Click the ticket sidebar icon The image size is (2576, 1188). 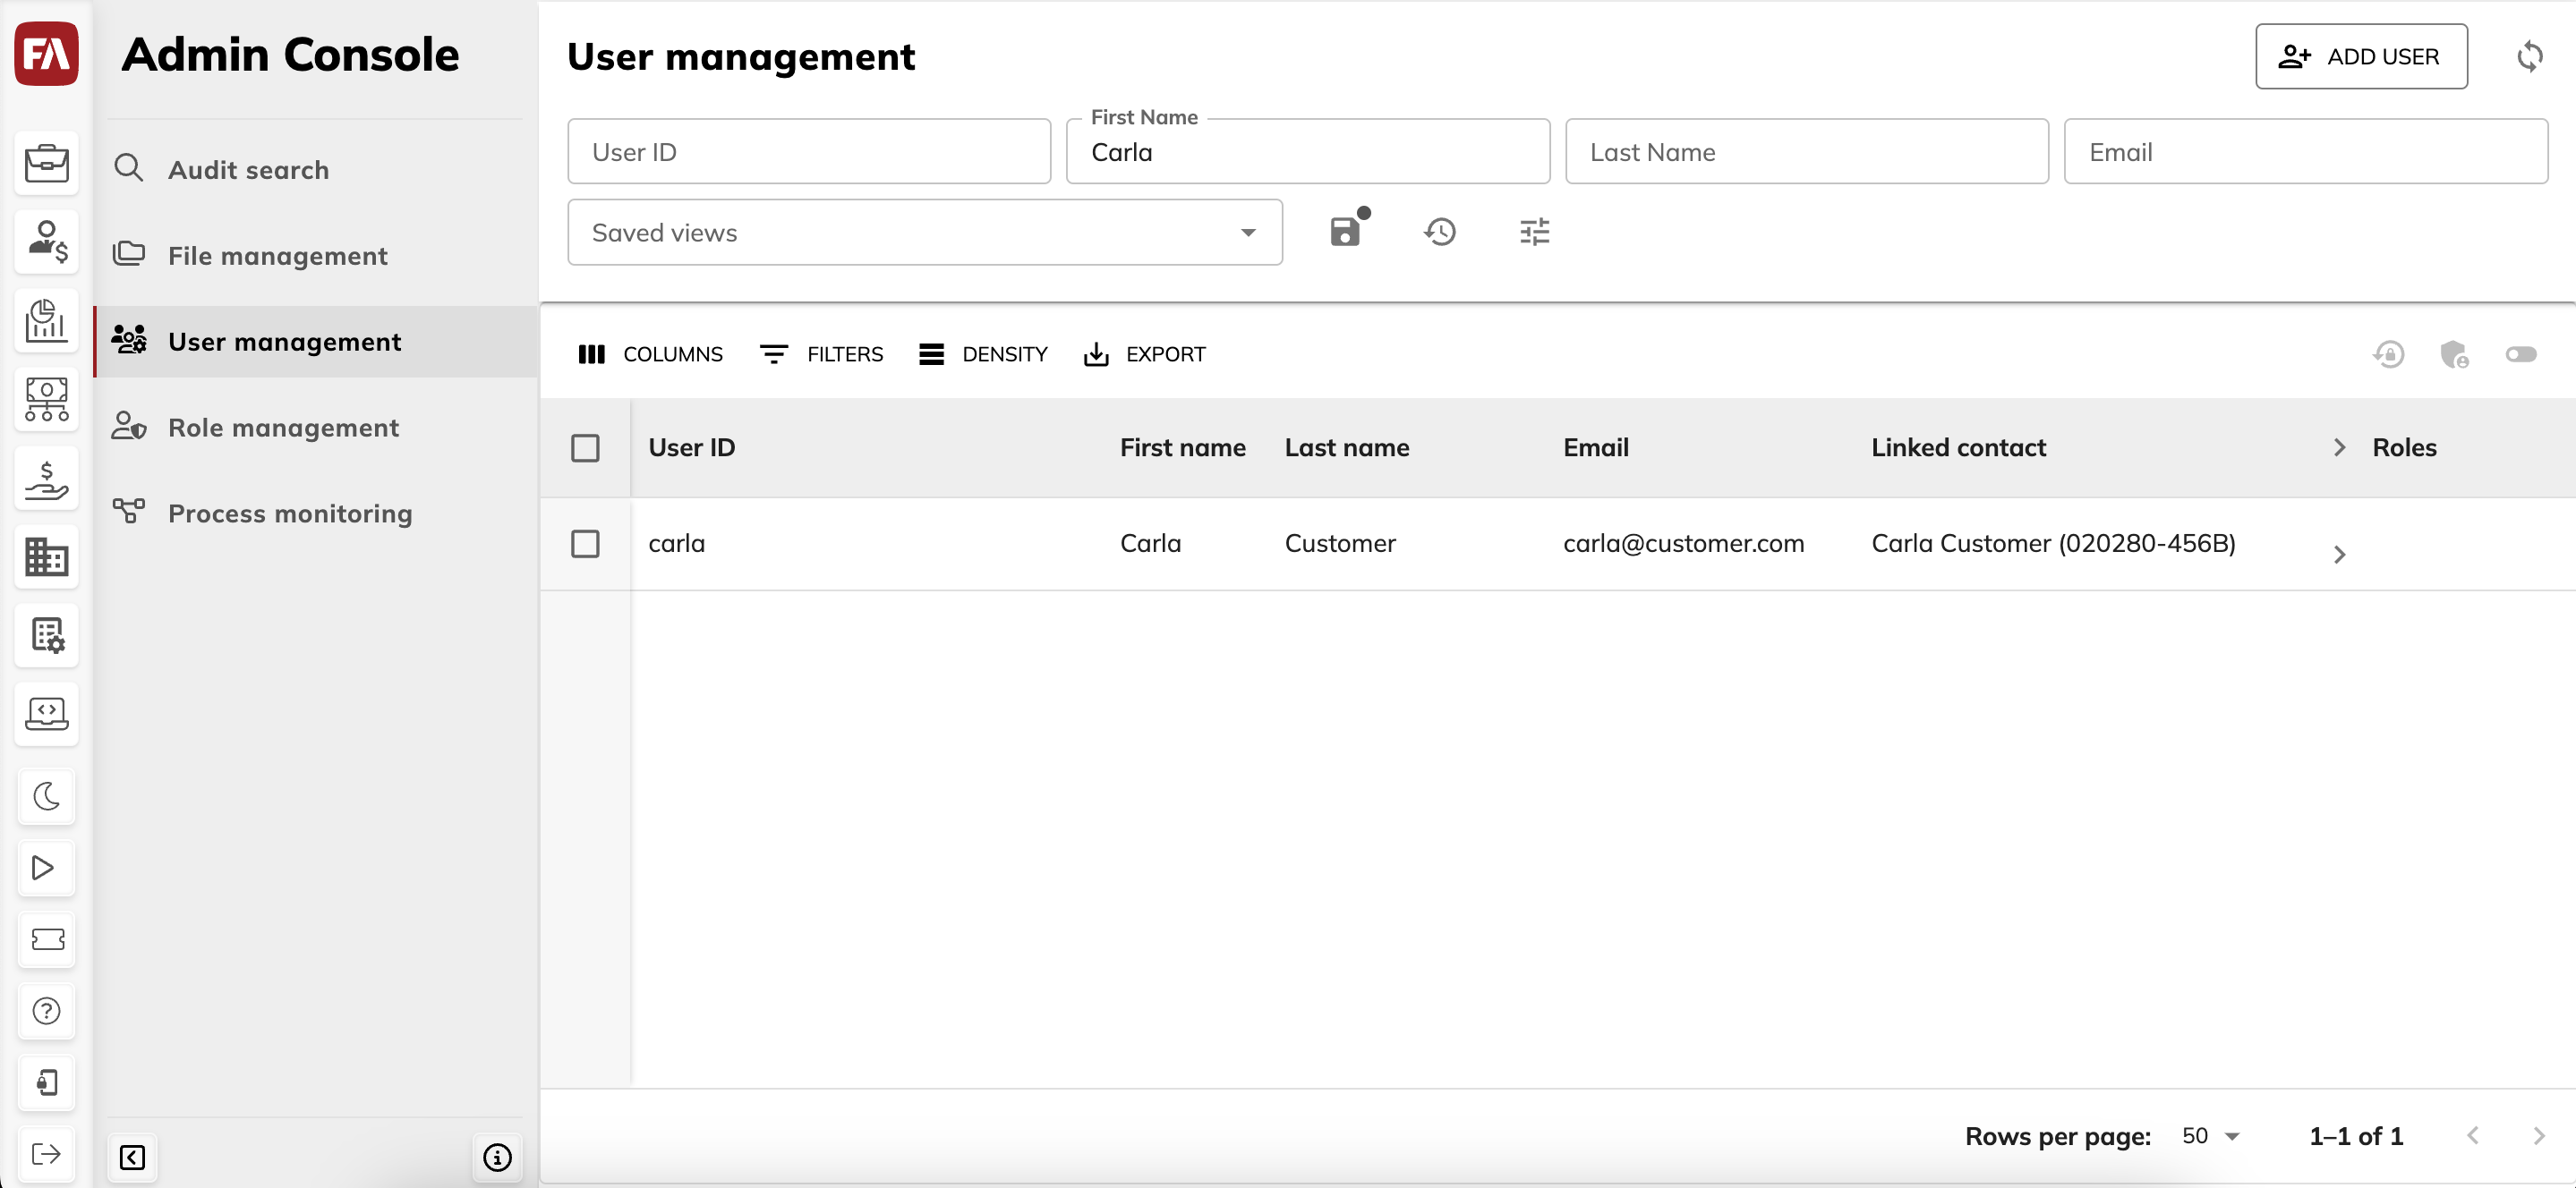click(x=46, y=939)
